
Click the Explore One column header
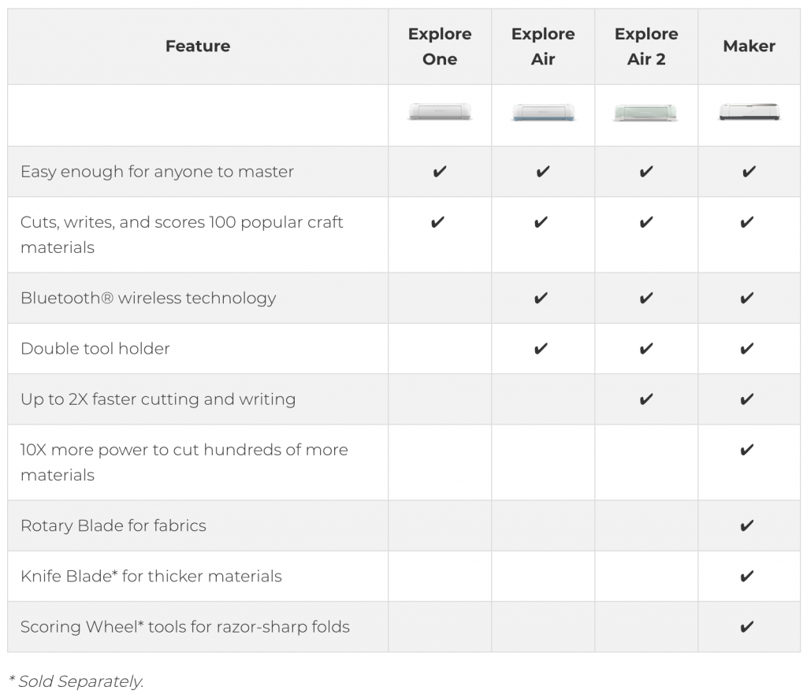click(x=440, y=46)
